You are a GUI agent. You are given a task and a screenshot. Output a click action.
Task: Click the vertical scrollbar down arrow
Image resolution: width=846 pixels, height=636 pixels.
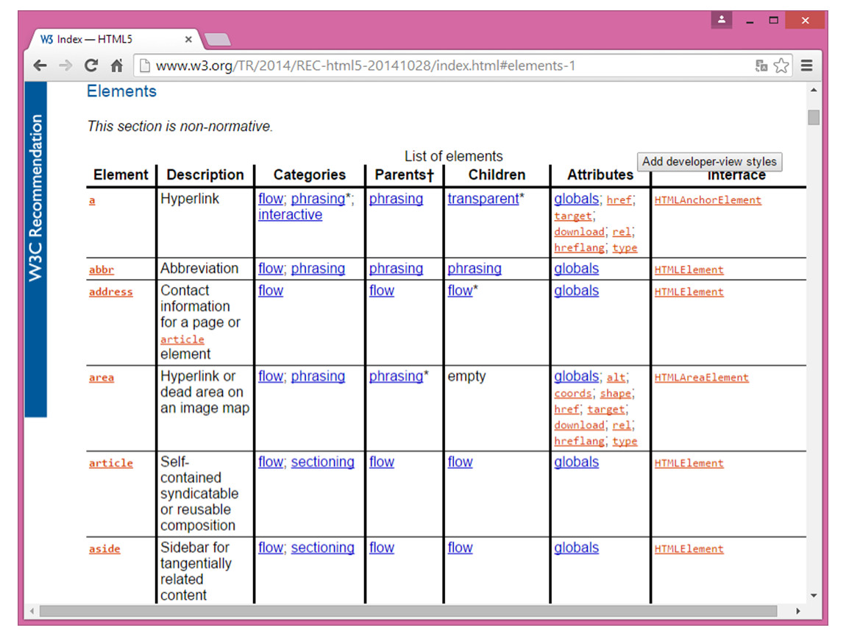pyautogui.click(x=814, y=596)
